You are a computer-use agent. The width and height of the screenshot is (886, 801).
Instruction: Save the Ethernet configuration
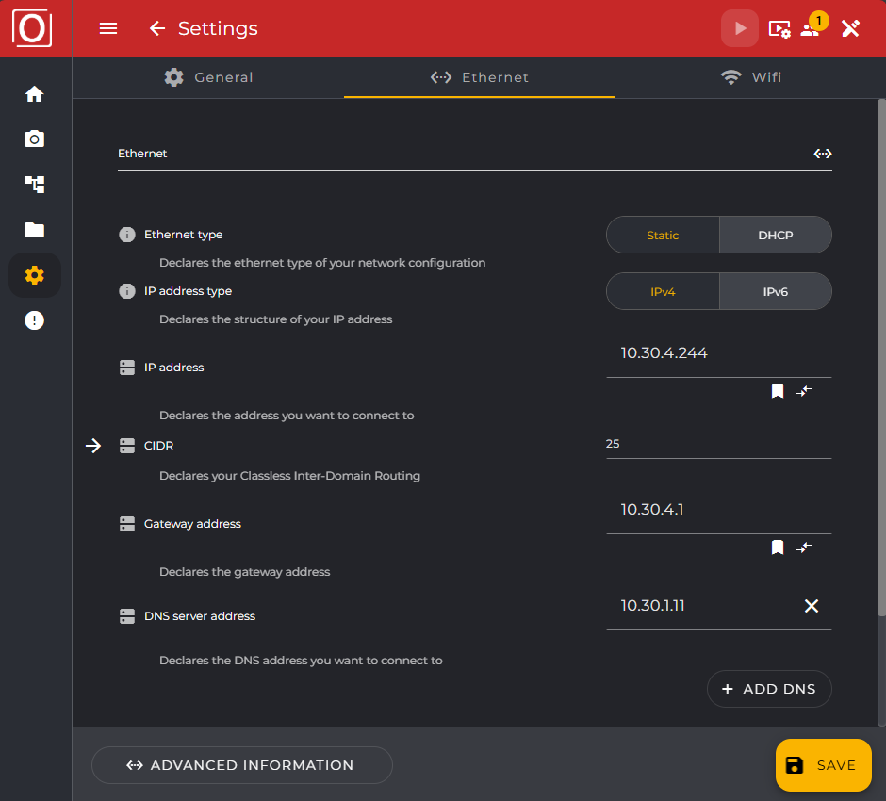pos(822,765)
